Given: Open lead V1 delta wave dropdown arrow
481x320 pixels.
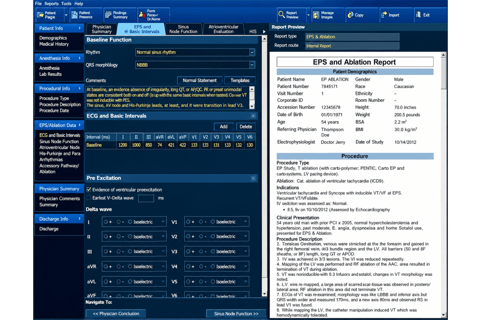Looking at the screenshot, I should click(x=246, y=222).
